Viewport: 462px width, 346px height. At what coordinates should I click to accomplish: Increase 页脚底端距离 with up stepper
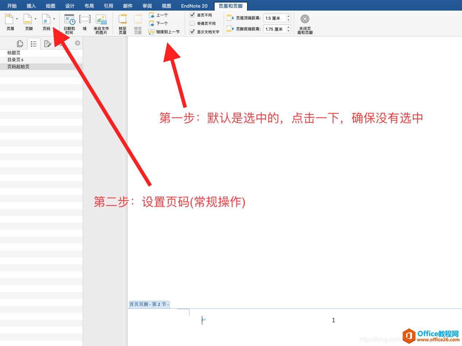289,27
